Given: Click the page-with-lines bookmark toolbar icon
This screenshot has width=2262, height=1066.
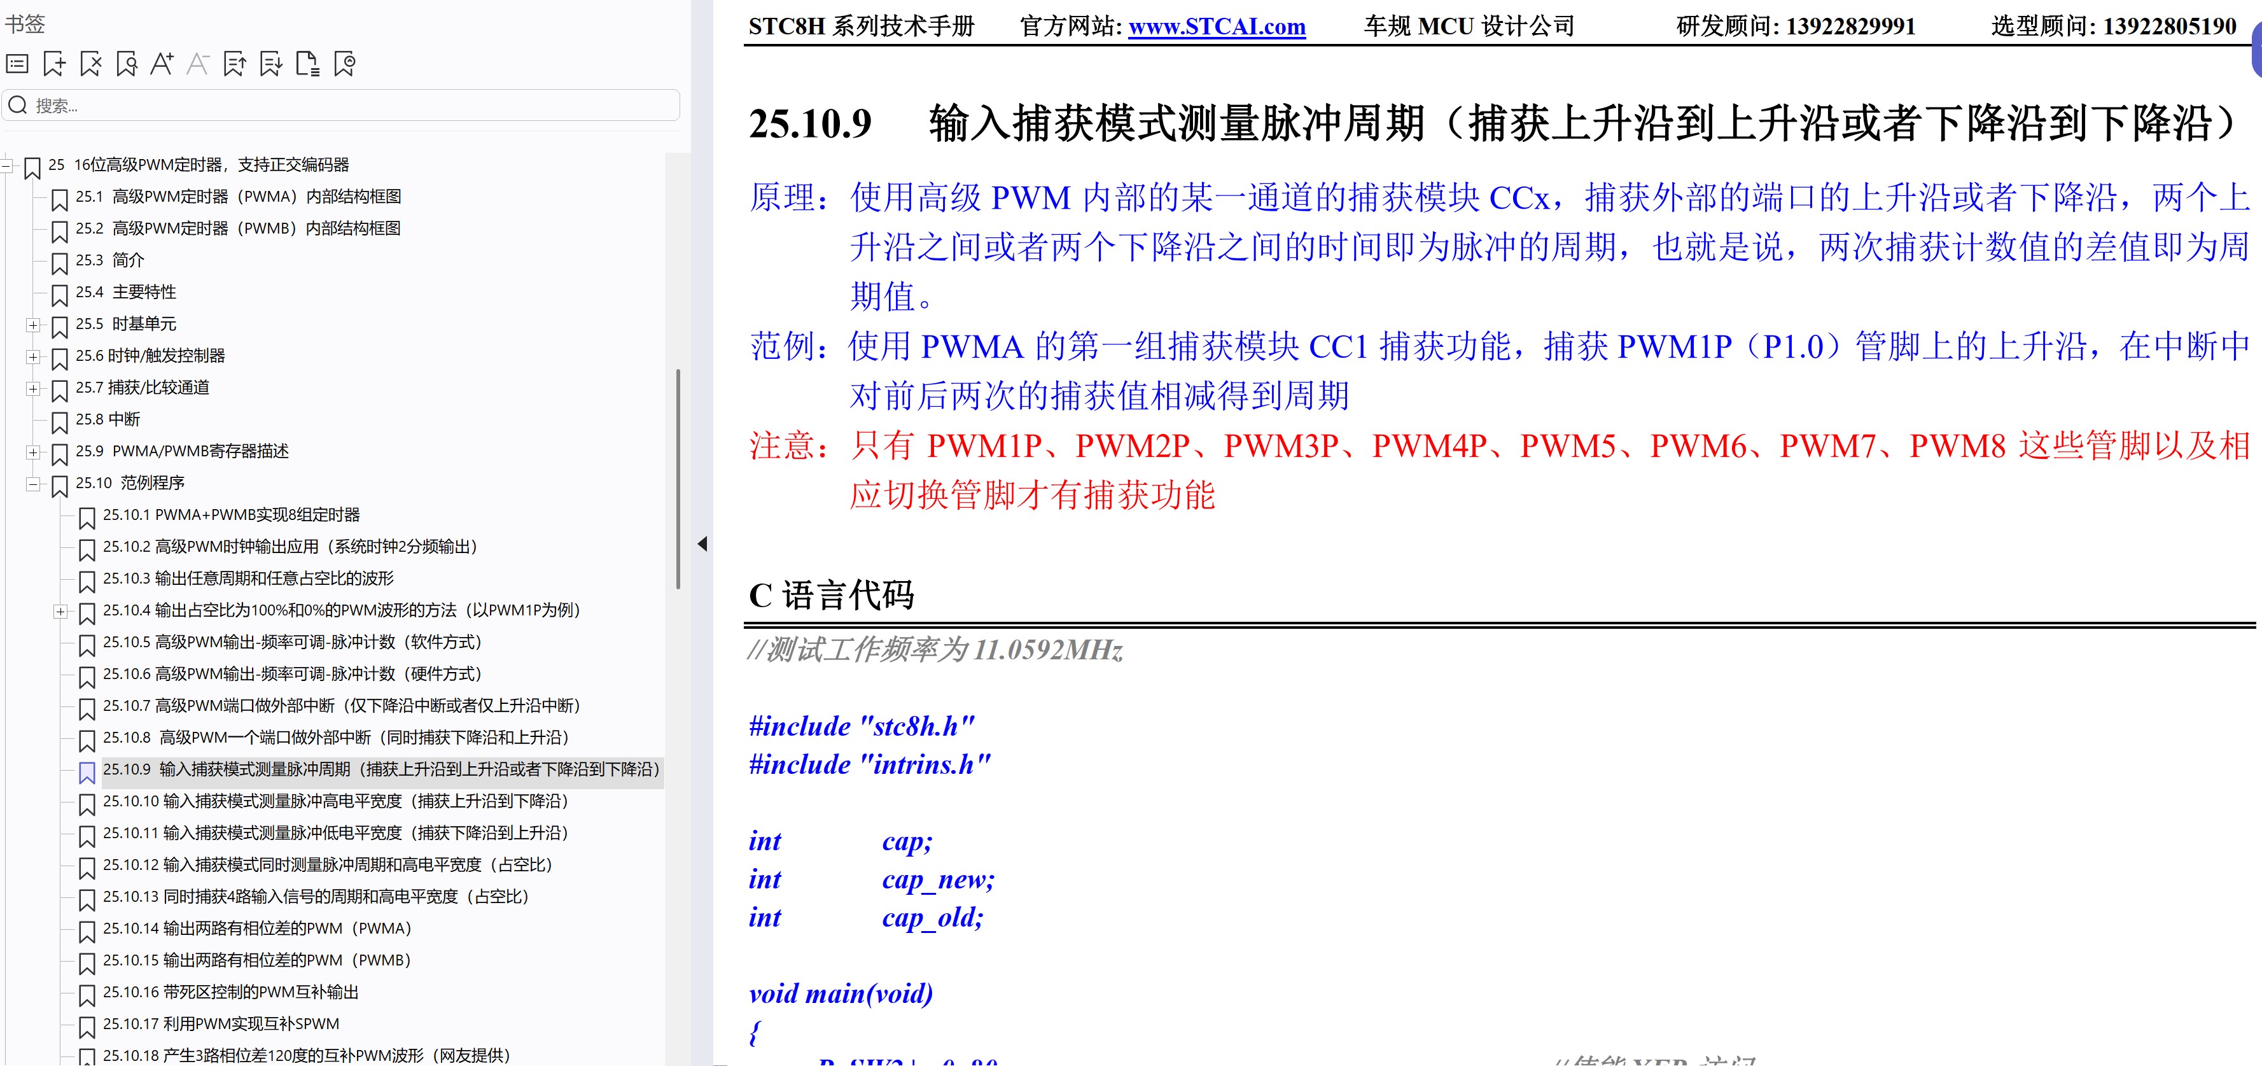Looking at the screenshot, I should (x=307, y=63).
